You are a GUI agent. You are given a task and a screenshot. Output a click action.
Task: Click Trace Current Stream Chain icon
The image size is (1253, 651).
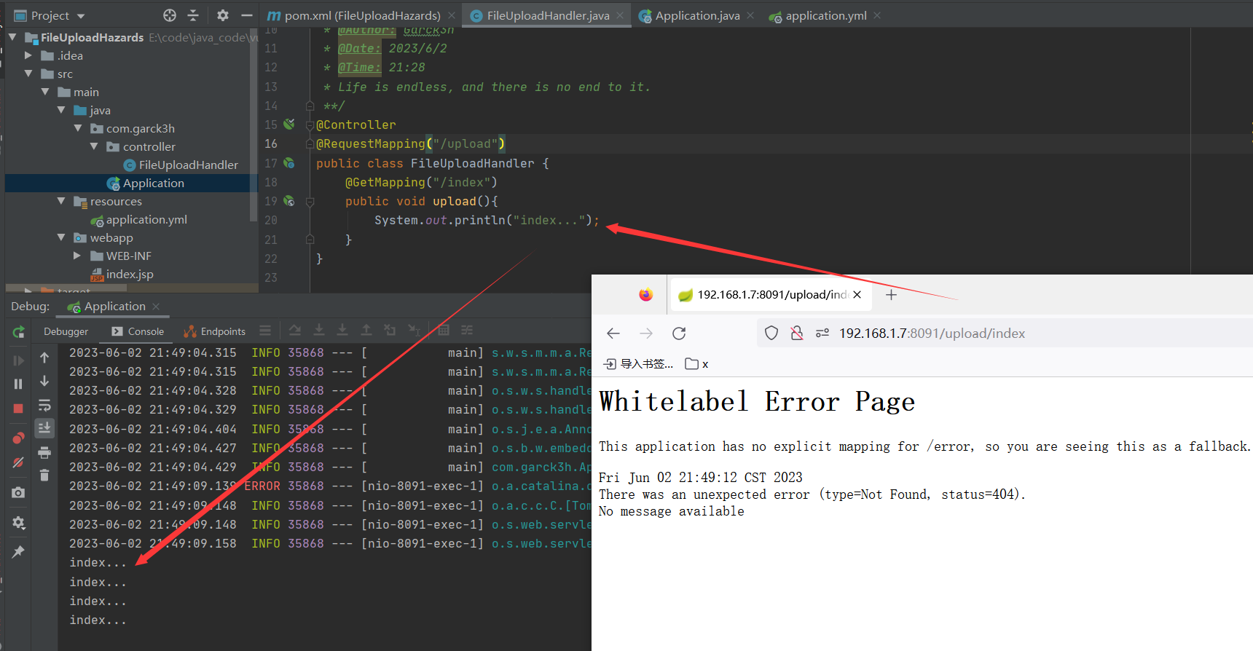pyautogui.click(x=467, y=331)
